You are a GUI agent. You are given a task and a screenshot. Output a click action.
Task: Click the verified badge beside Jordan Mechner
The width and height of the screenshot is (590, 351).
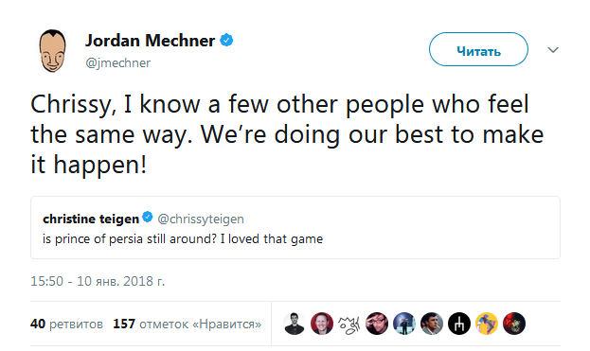(x=226, y=41)
